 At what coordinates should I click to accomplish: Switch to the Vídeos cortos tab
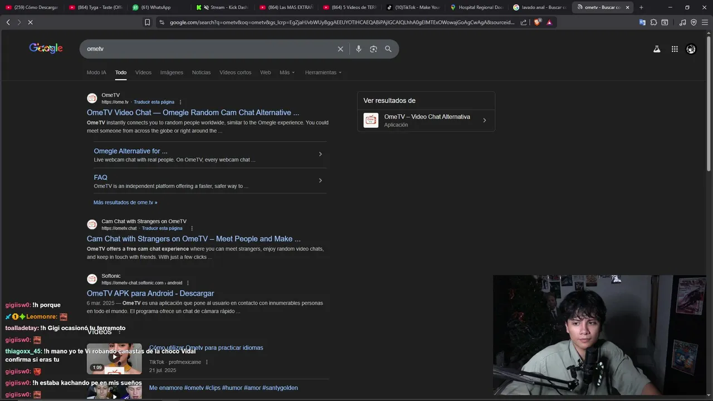coord(235,72)
